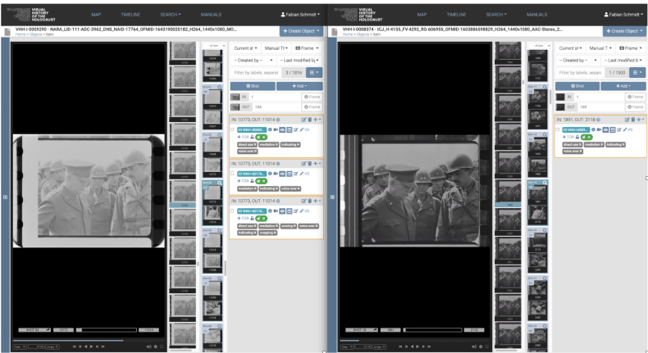Open 'Current sl' dropdown in right window
The height and width of the screenshot is (353, 648).
[570, 48]
